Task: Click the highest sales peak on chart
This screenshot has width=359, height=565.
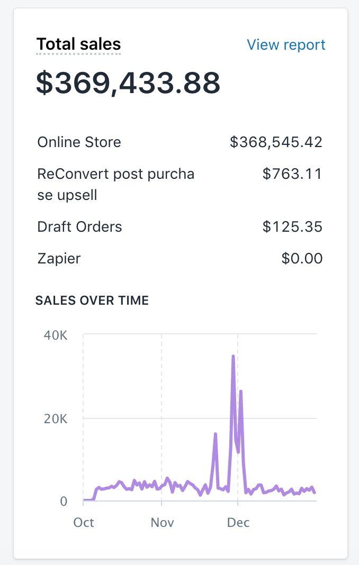Action: click(234, 357)
